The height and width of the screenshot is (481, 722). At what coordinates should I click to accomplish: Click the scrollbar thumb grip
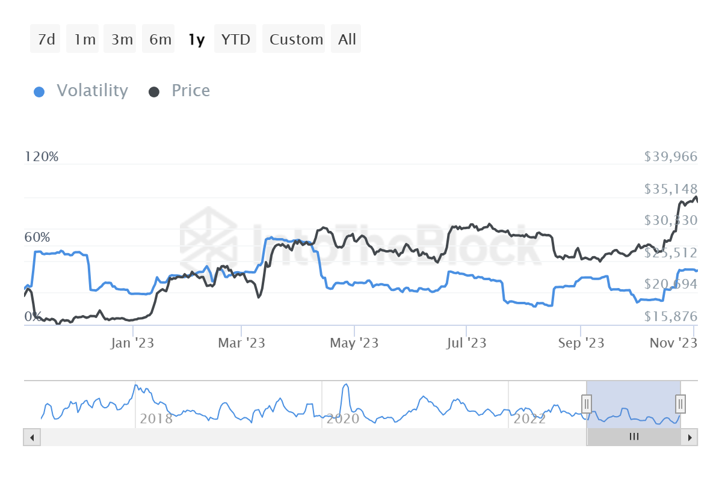tap(634, 437)
